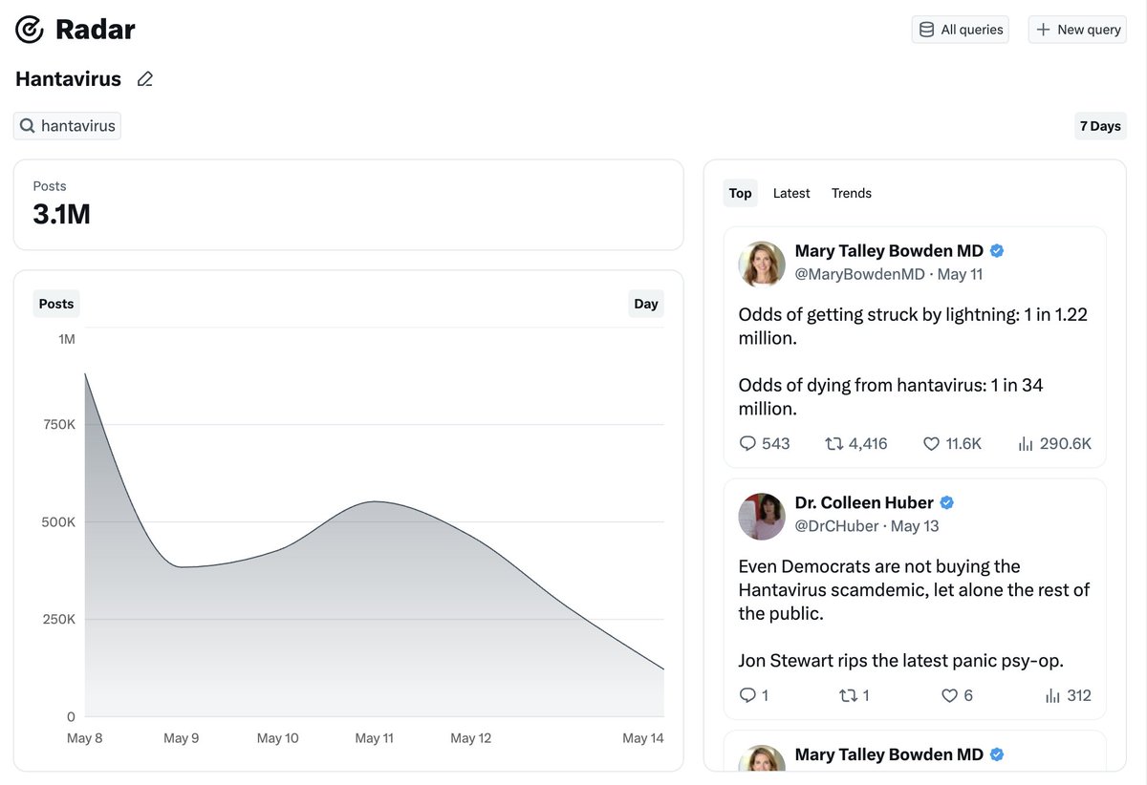View analytics icon showing 312 views
Viewport: 1147px width, 785px height.
pyautogui.click(x=1052, y=695)
